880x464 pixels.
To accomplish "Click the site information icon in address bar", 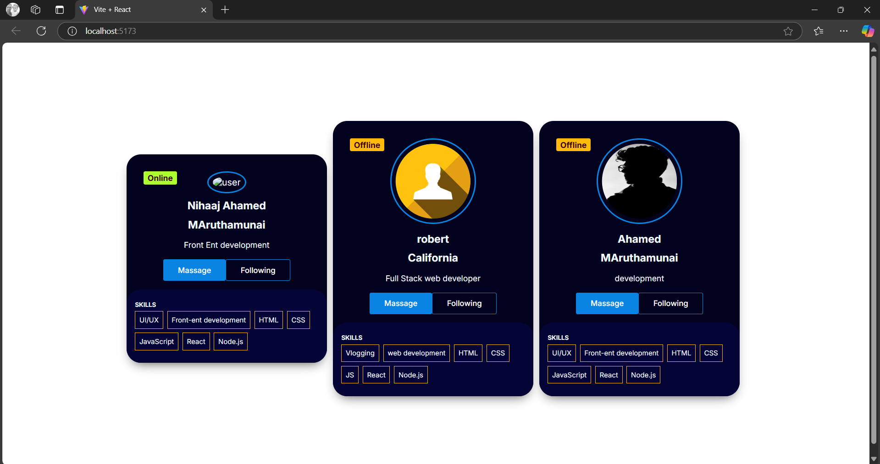I will [72, 31].
